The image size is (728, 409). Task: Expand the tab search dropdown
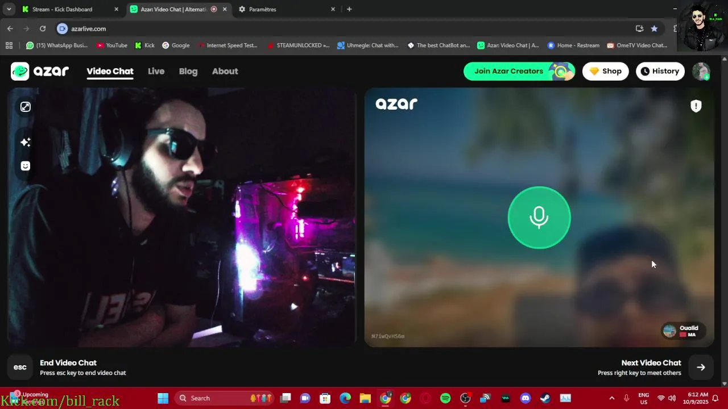coord(9,9)
